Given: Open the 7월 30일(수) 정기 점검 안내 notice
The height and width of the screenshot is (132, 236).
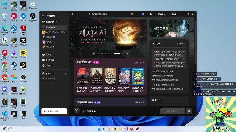Looking at the screenshot, I should [164, 84].
